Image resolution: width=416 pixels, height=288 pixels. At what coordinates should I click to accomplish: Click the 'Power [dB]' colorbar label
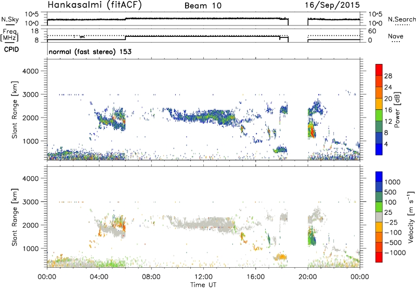[x=397, y=110]
